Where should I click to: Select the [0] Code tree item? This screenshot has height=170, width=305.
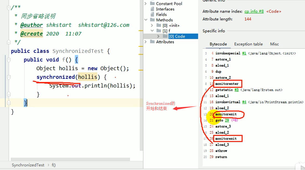[x=177, y=36]
